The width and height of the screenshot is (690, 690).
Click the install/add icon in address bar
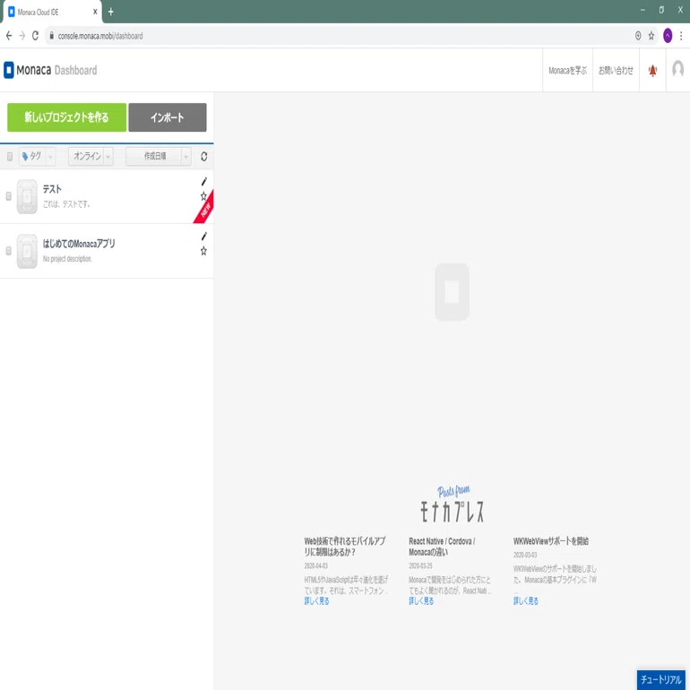pos(638,36)
